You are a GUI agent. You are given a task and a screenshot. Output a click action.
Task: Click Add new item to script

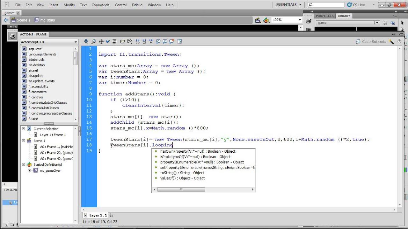[86, 41]
